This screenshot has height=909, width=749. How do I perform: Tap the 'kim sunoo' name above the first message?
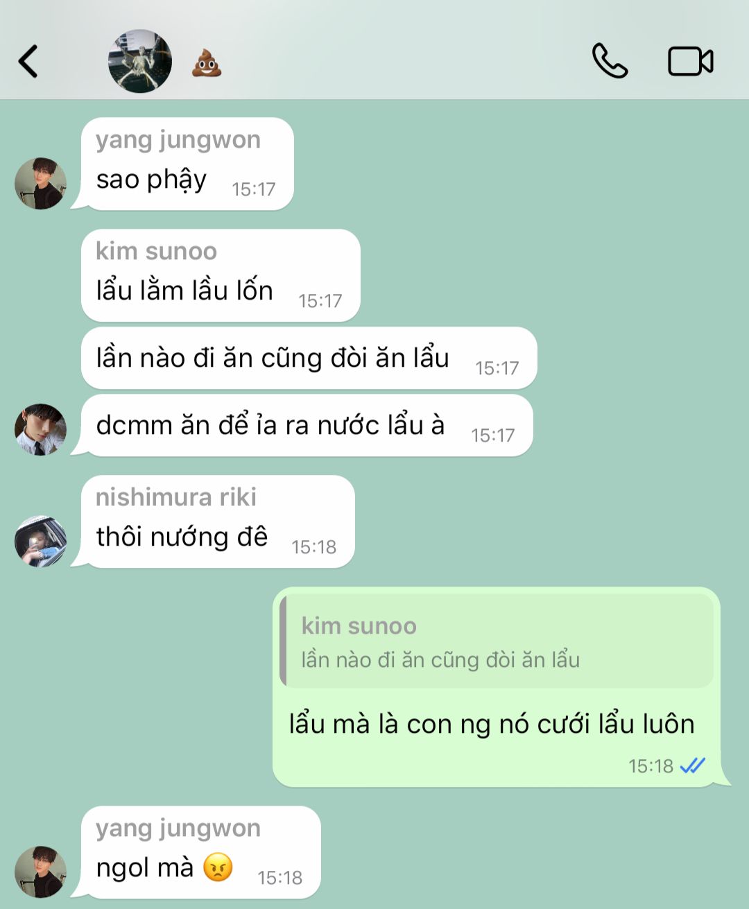pos(157,251)
